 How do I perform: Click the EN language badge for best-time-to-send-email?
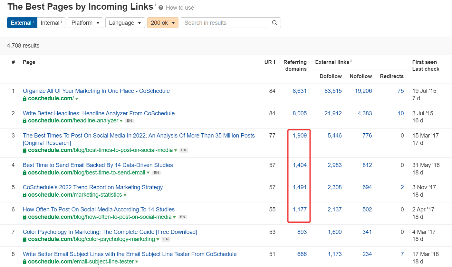click(157, 173)
